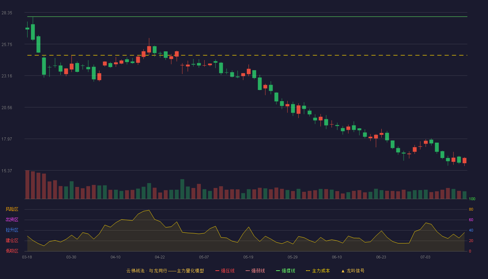
Task: Select the 出货区 zone label
Action: [x=12, y=220]
